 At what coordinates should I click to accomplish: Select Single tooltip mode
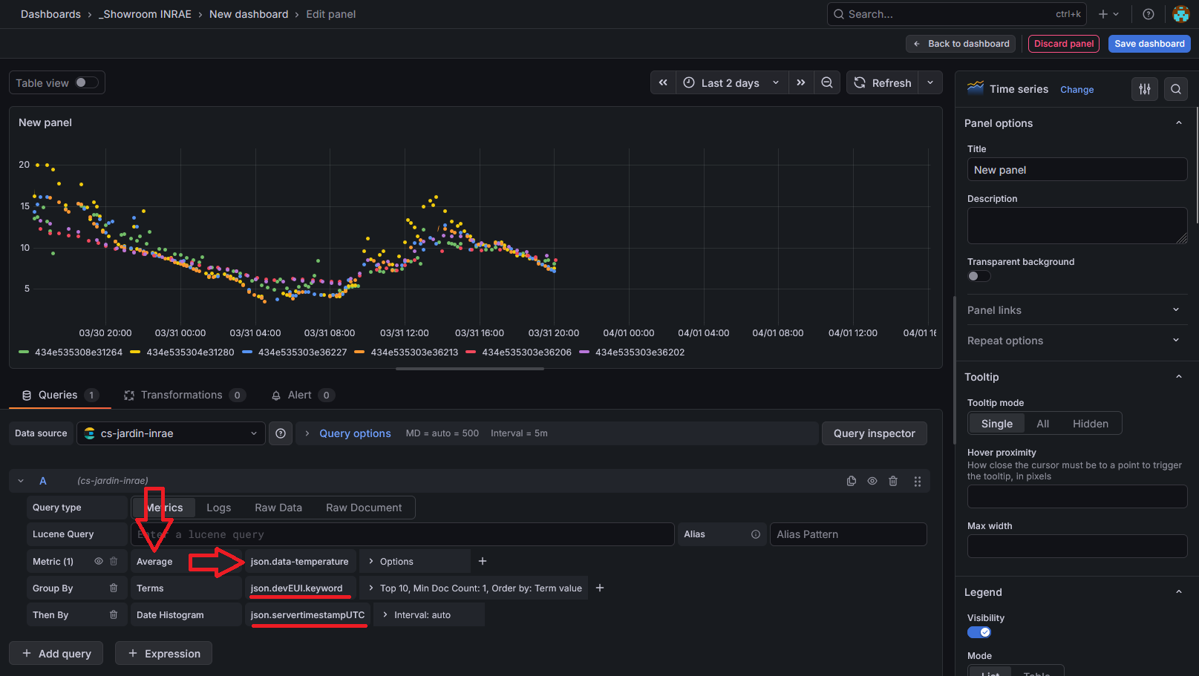click(x=996, y=424)
